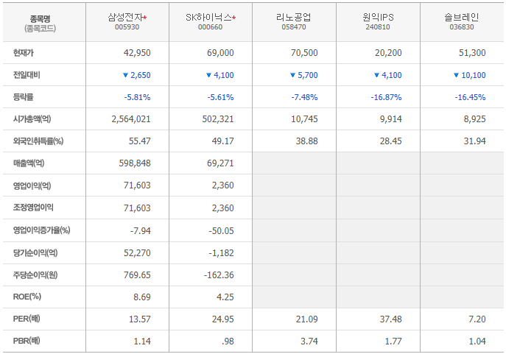Screen dimensions: 506x354
Task: Select the 당기순이익(억) row label
Action: pos(35,252)
